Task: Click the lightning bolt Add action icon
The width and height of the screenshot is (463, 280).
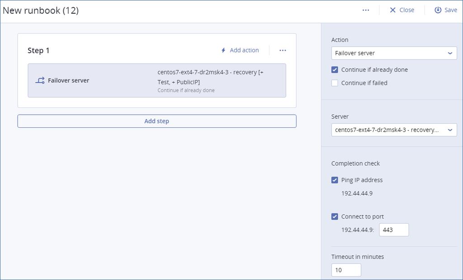Action: point(223,51)
